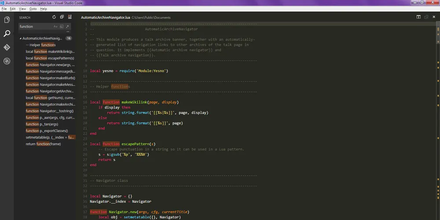Image resolution: width=440 pixels, height=220 pixels.
Task: Open the File menu
Action: tap(4, 9)
